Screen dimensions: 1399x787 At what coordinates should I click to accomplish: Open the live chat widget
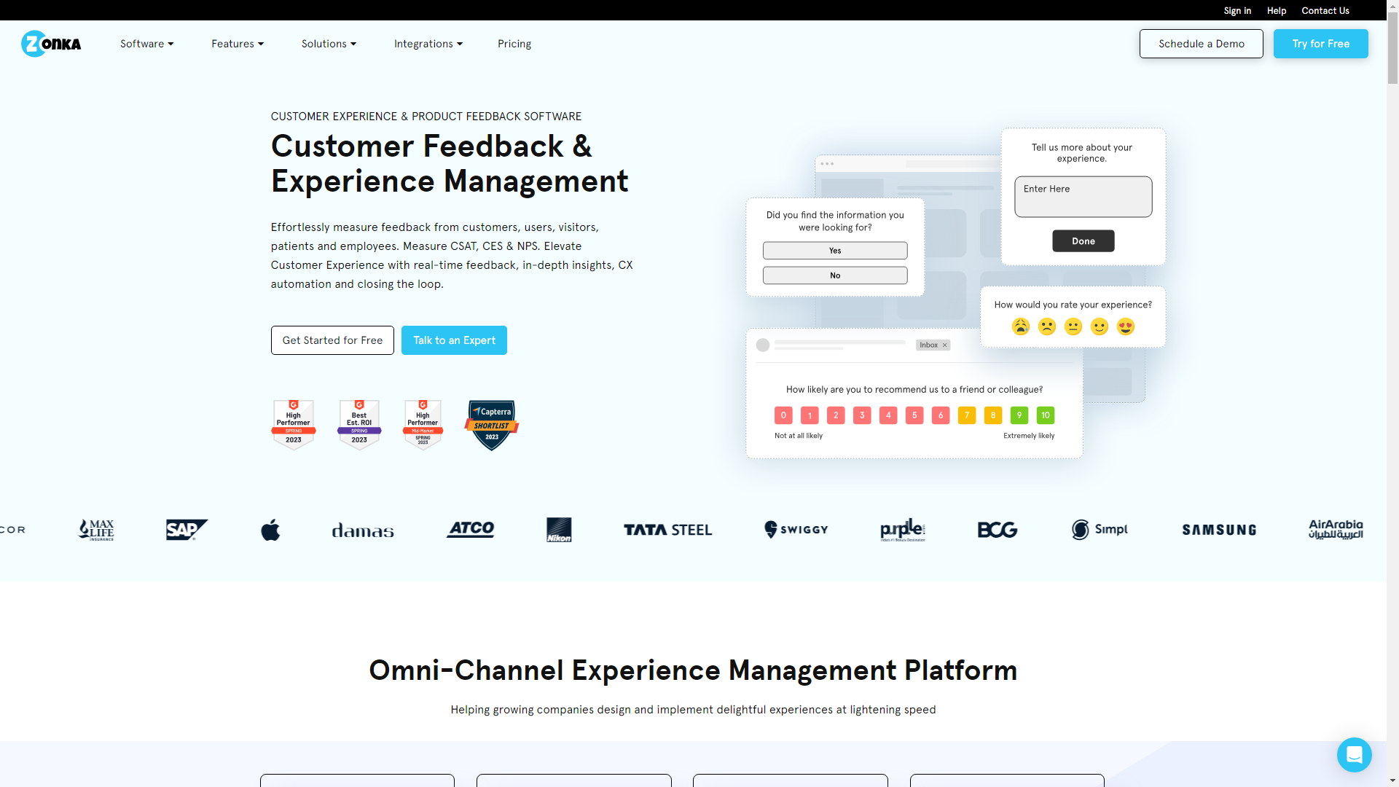[1354, 755]
